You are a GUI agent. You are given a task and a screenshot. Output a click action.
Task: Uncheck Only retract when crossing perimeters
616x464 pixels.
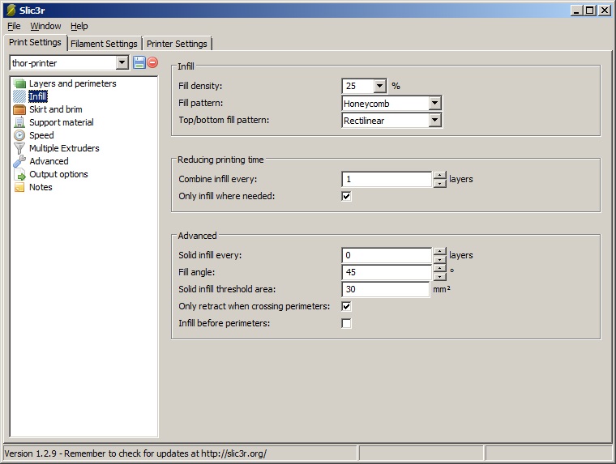(x=347, y=307)
